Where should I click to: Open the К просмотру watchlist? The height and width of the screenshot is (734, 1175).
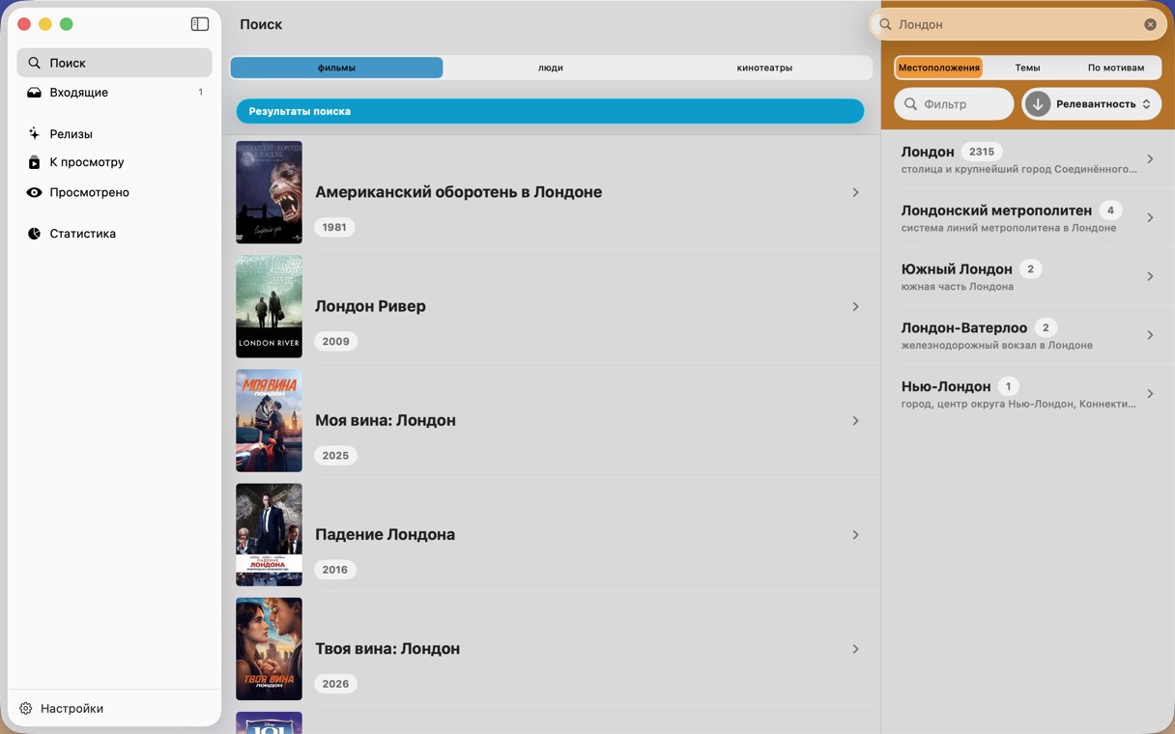pyautogui.click(x=114, y=162)
